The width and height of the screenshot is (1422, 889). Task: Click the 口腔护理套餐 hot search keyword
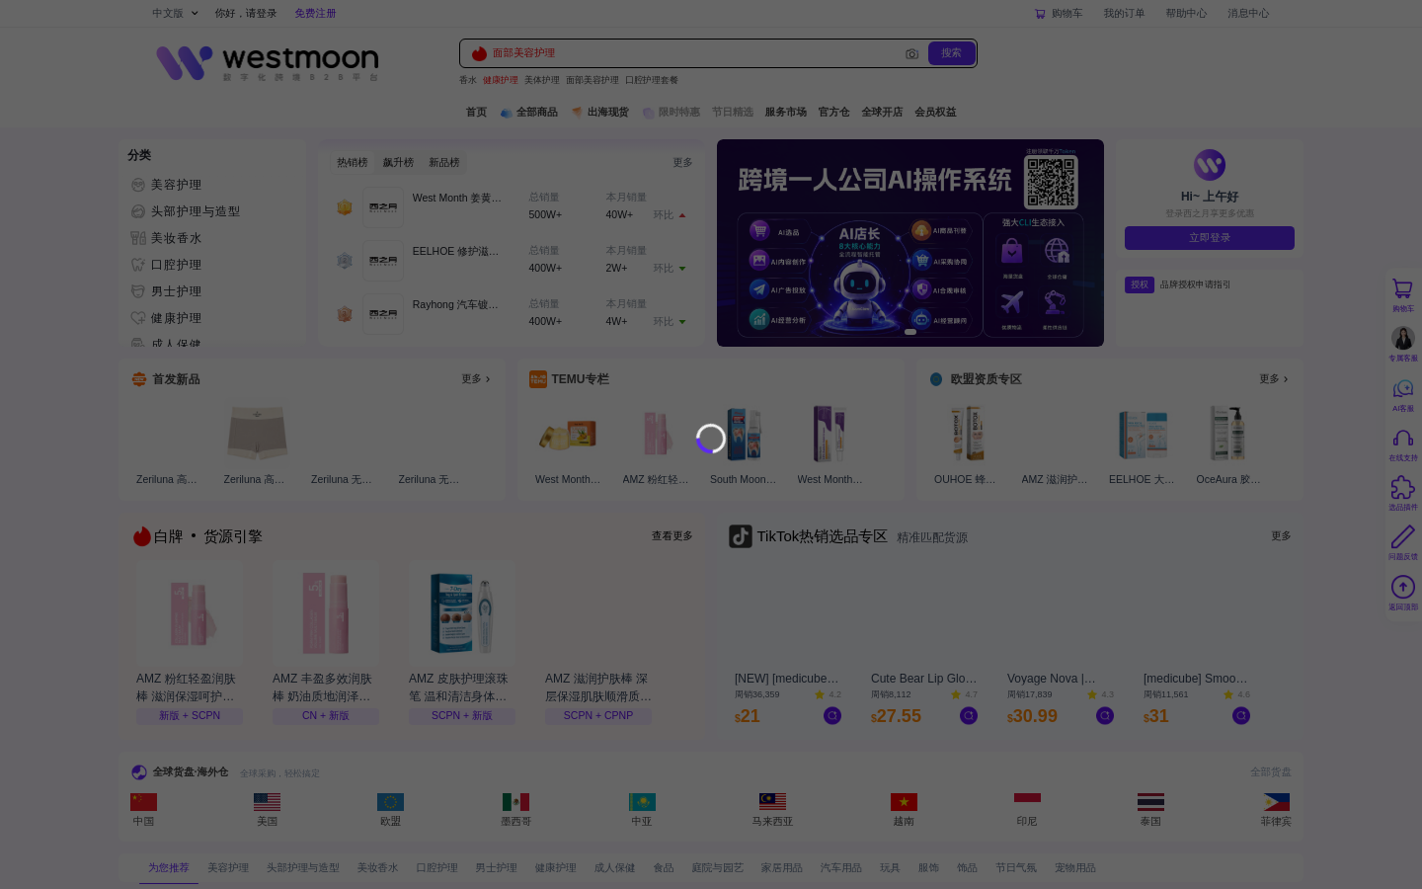click(652, 80)
